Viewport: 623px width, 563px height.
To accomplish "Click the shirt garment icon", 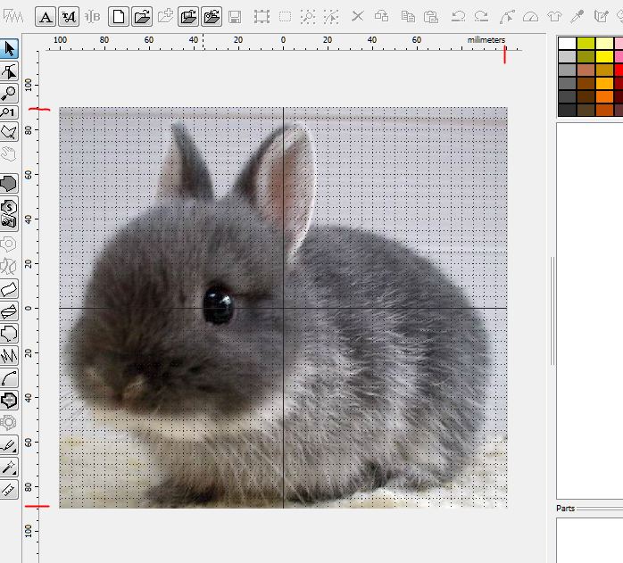I will point(553,16).
